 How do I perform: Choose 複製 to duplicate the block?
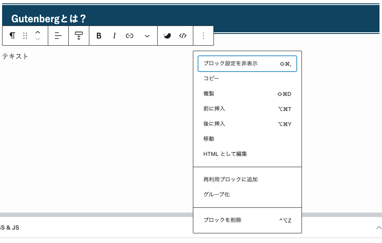tap(247, 94)
